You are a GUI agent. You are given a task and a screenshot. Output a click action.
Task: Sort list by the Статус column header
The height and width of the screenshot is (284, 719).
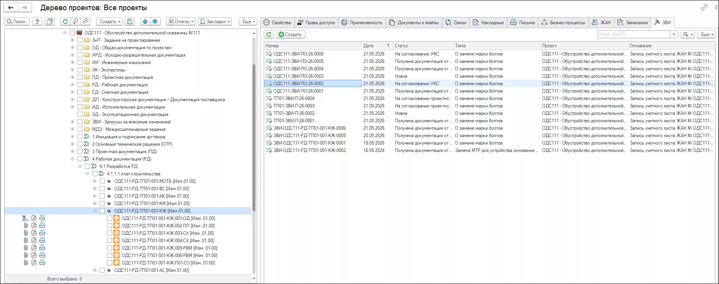[423, 46]
